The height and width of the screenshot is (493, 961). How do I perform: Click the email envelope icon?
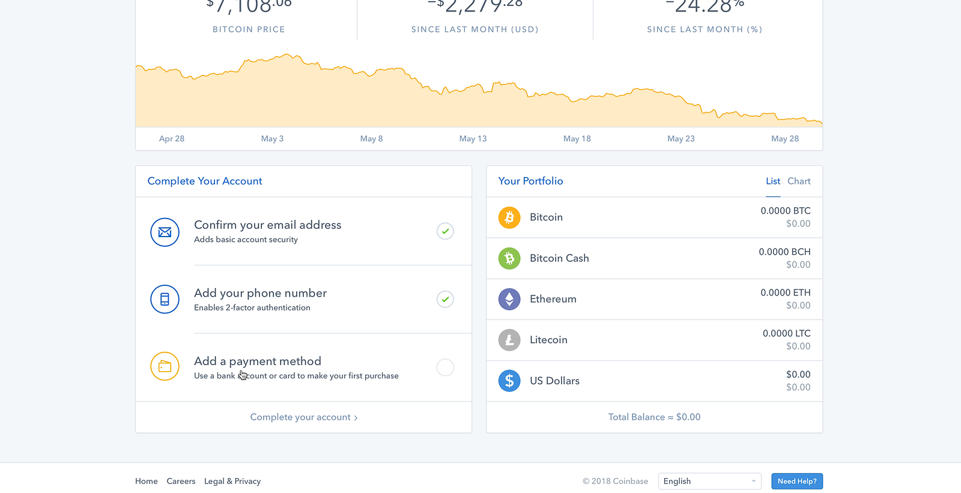(x=165, y=232)
